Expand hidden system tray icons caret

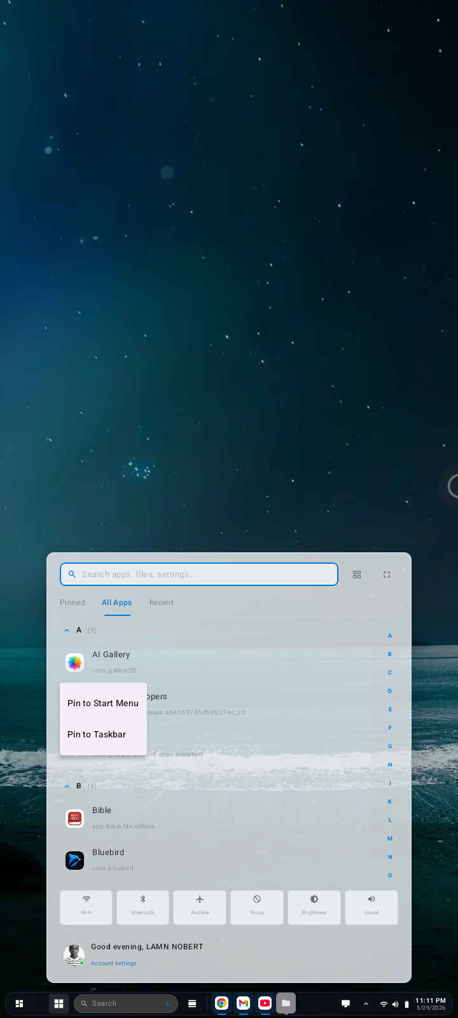366,1003
